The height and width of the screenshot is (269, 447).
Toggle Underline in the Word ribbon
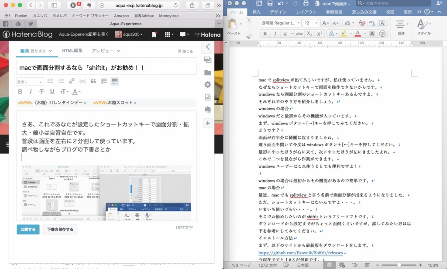[x=285, y=34]
